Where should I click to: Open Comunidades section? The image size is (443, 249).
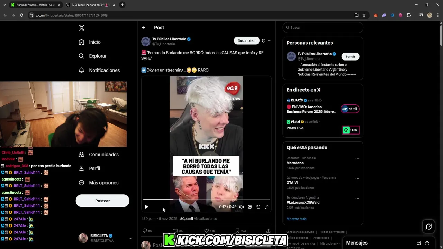[x=99, y=155]
